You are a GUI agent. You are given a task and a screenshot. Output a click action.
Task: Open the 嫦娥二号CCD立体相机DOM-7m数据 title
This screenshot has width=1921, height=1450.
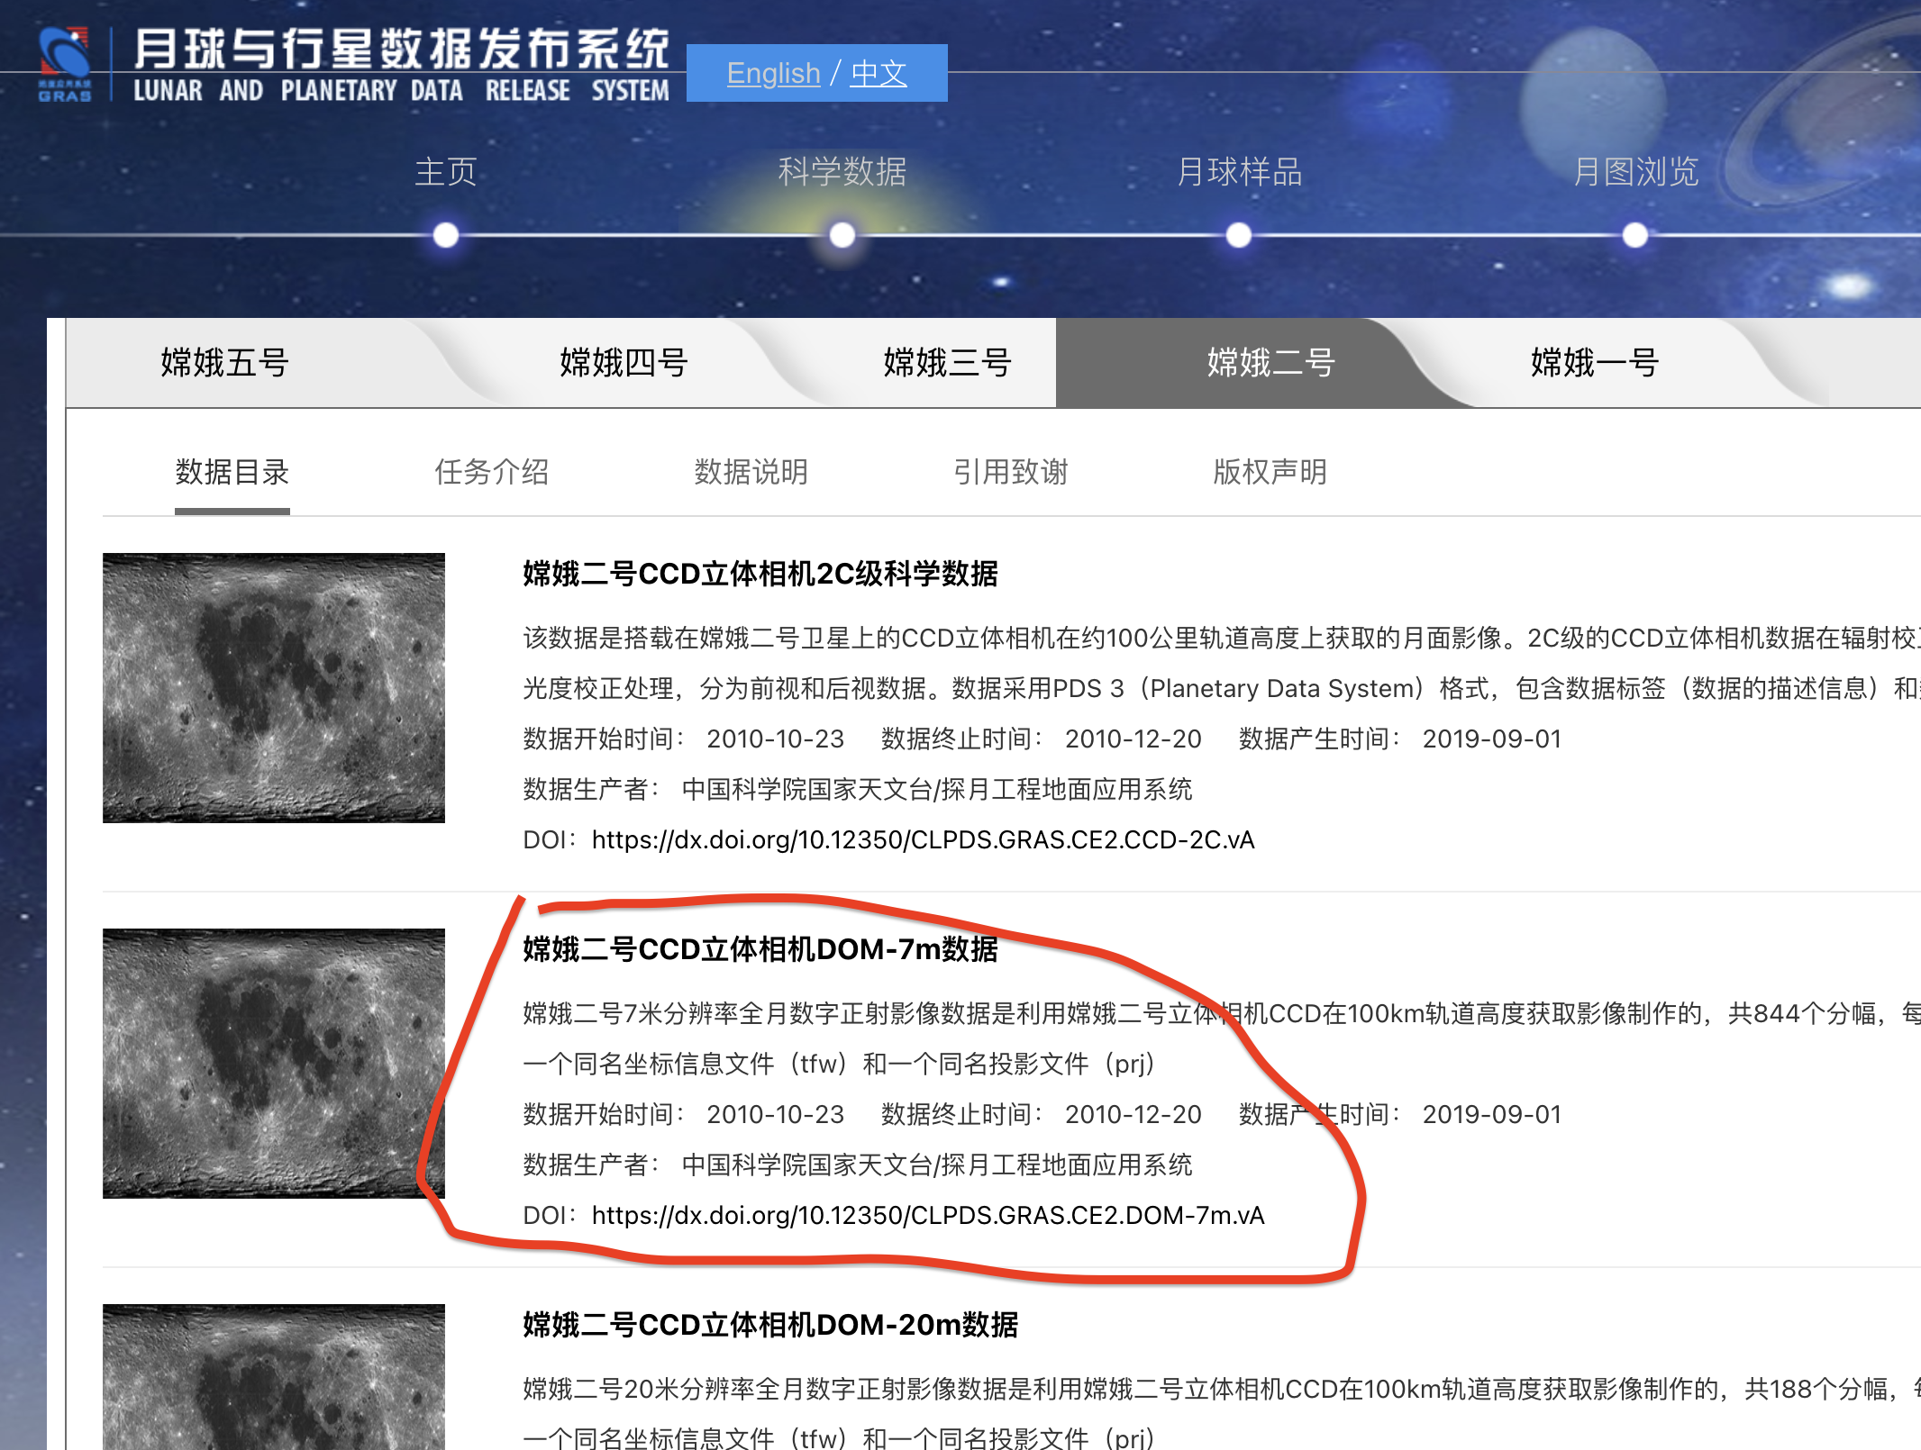(760, 949)
